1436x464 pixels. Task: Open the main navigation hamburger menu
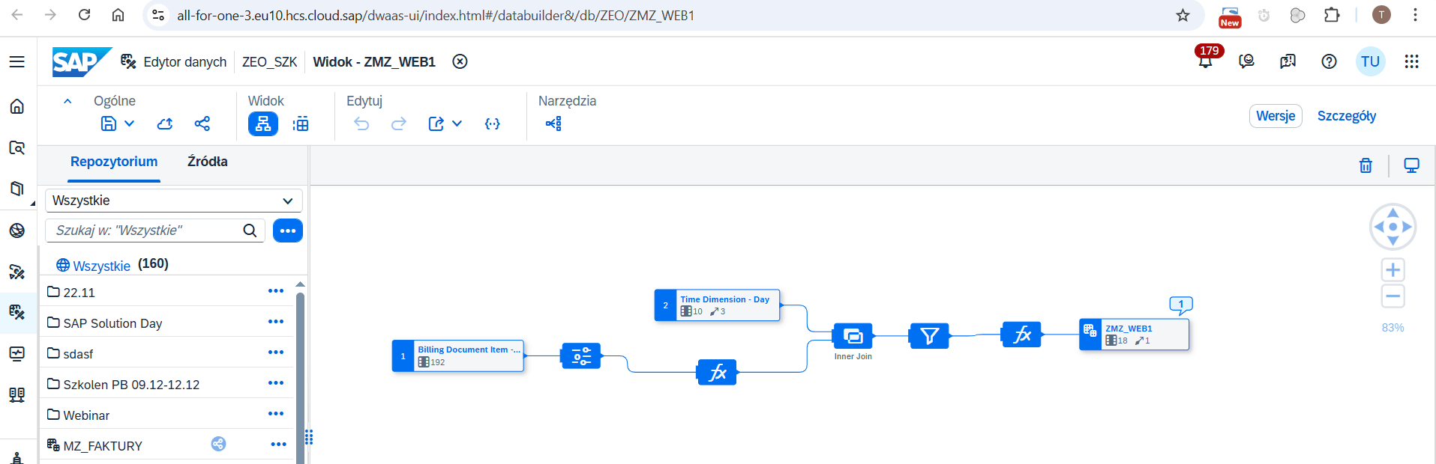click(16, 62)
